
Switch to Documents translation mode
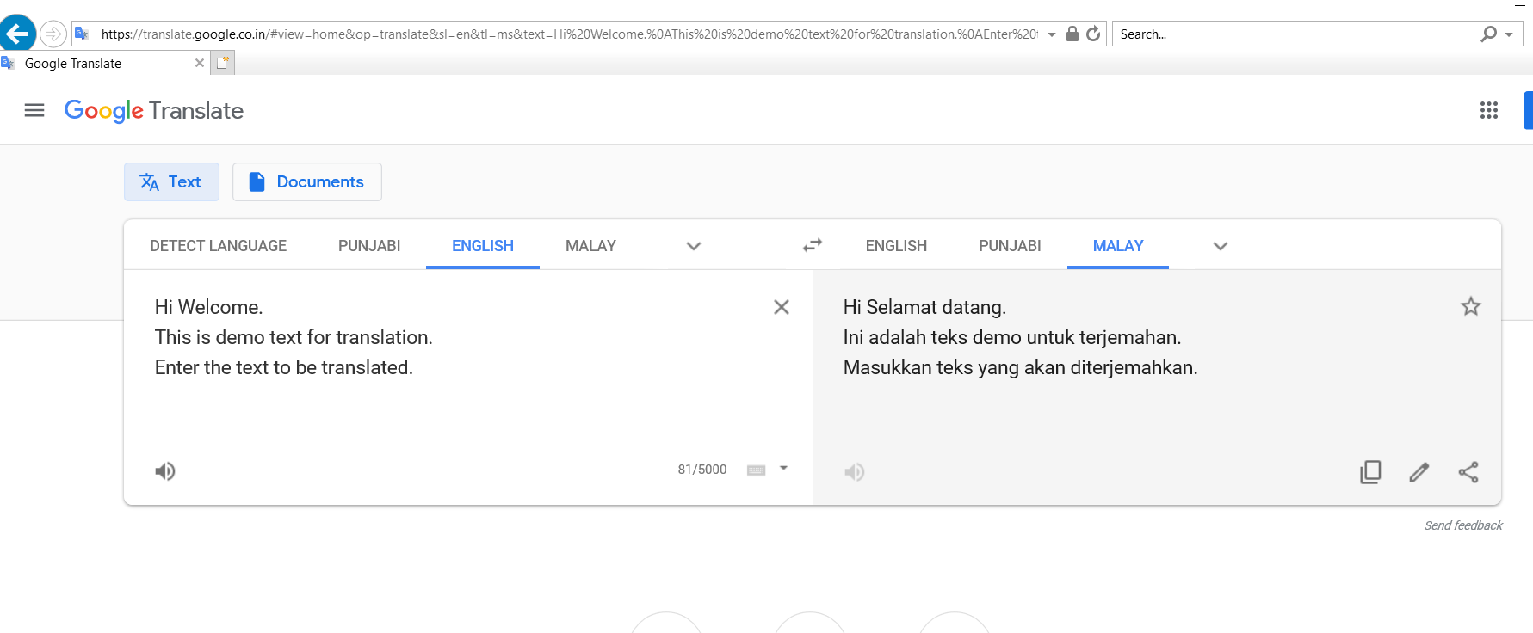[x=307, y=182]
